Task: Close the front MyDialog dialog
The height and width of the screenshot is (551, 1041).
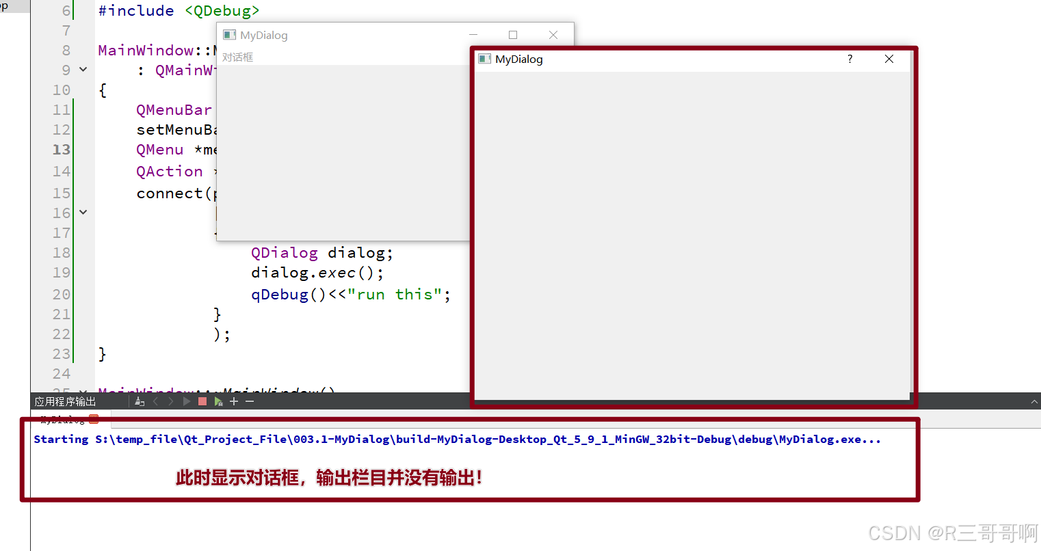Action: tap(889, 59)
